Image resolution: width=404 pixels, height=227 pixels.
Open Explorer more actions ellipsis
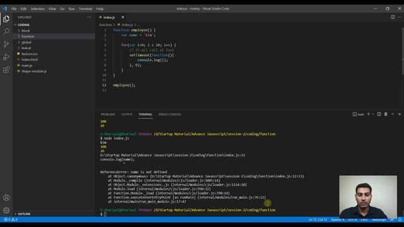pyautogui.click(x=89, y=17)
